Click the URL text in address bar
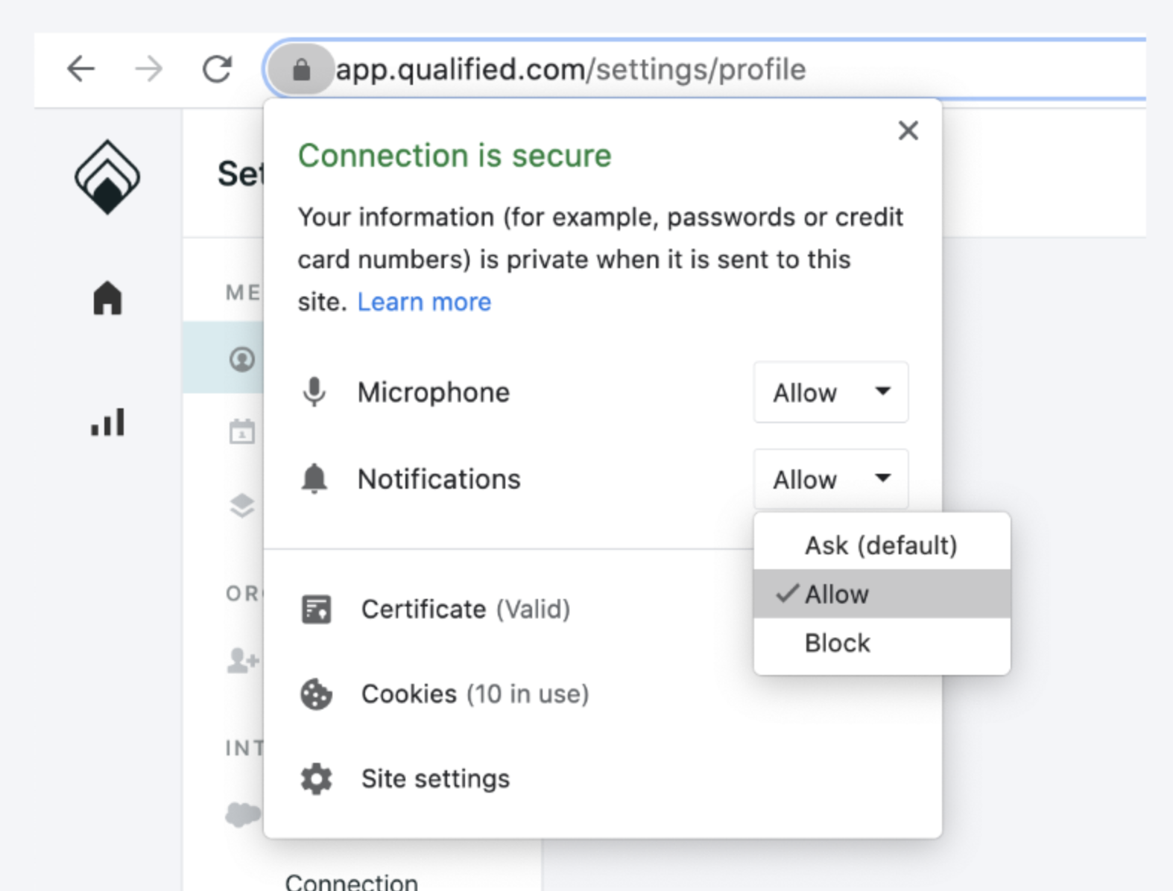1173x891 pixels. (571, 69)
